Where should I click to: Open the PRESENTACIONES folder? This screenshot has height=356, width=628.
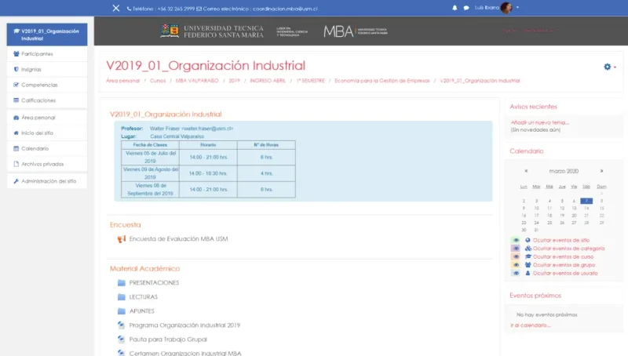154,283
